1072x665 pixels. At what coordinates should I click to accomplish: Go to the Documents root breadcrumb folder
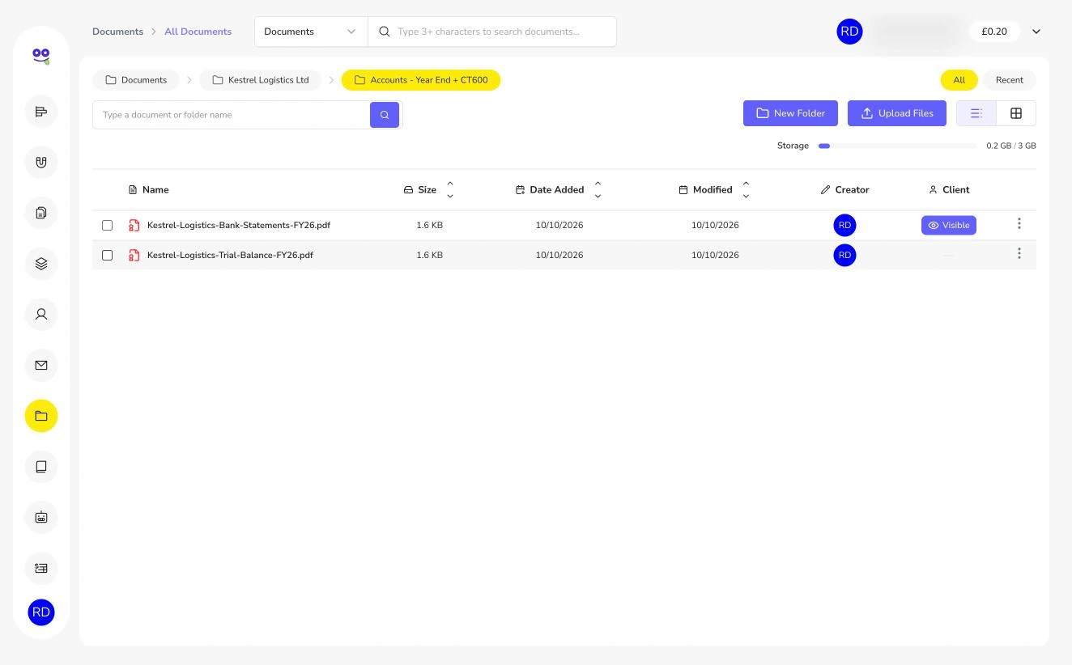[136, 80]
